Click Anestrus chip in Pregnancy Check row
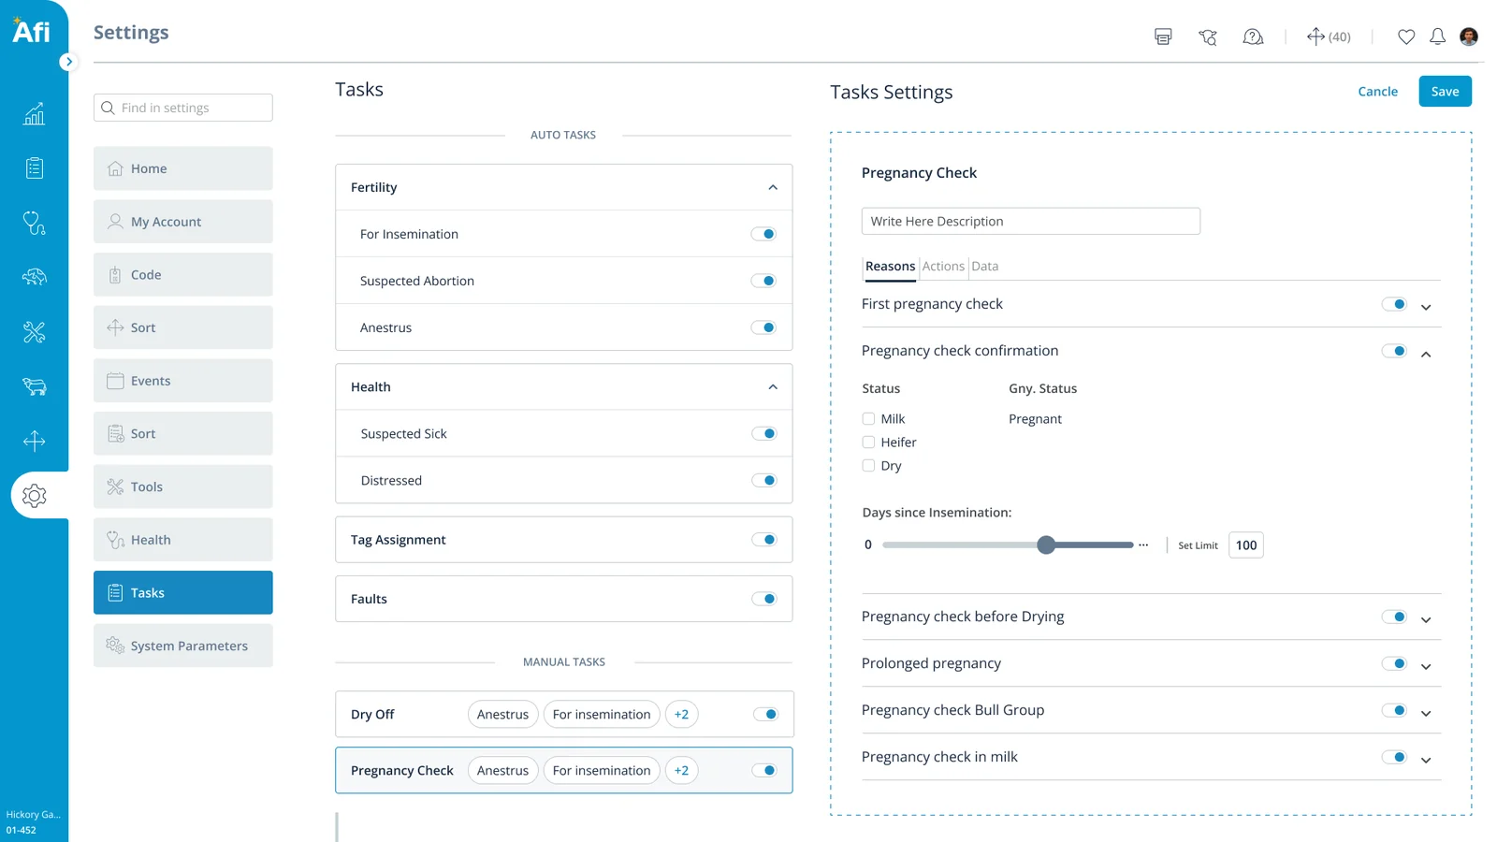 pyautogui.click(x=502, y=771)
